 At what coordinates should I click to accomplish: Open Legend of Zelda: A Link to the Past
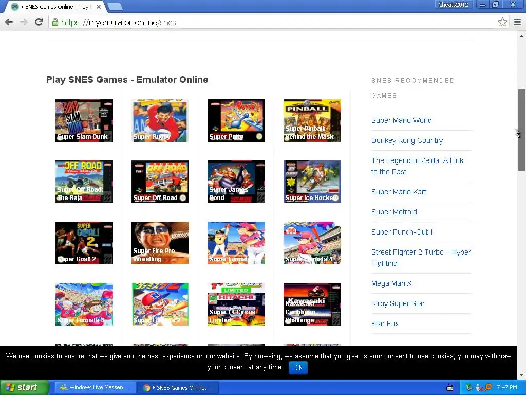pyautogui.click(x=417, y=166)
